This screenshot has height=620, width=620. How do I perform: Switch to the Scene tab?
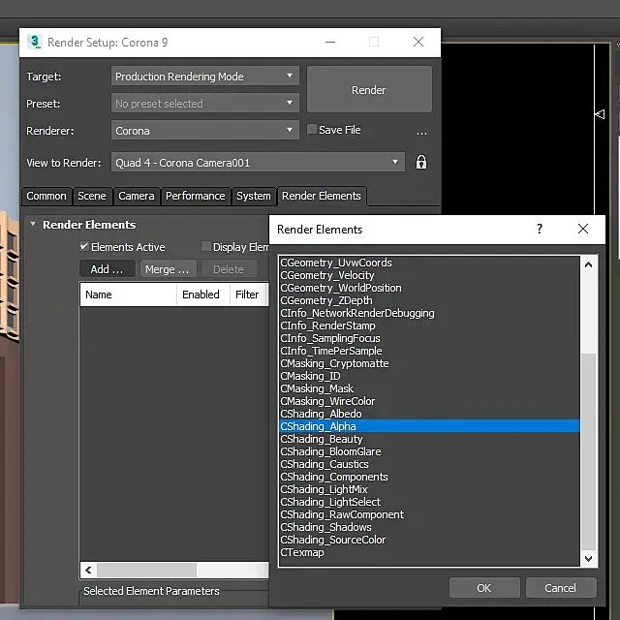(92, 196)
